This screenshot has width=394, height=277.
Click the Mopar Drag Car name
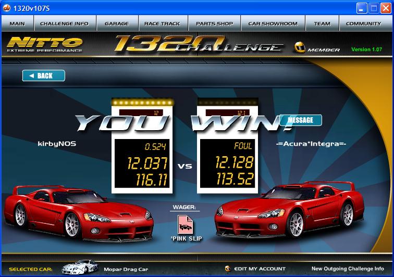click(126, 269)
